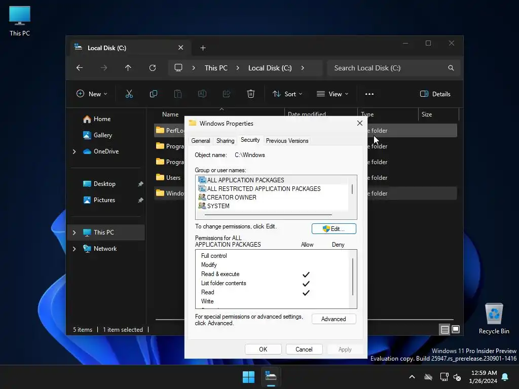Image resolution: width=519 pixels, height=389 pixels.
Task: Click the group names vertical scrollbar
Action: point(352,189)
